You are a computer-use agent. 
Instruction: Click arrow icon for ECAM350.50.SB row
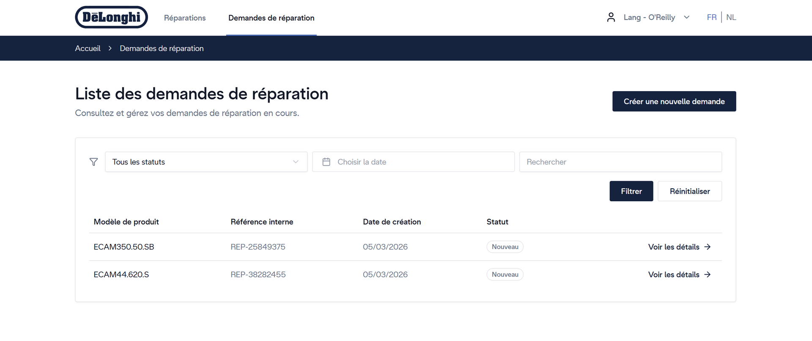click(708, 247)
